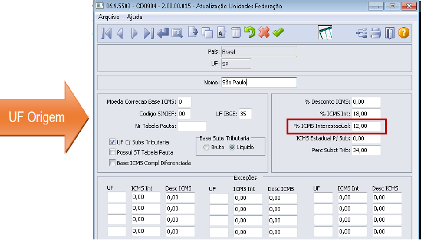Viewport: 421px width, 240px height.
Task: Maximize the CD0904 window
Action: (392, 6)
